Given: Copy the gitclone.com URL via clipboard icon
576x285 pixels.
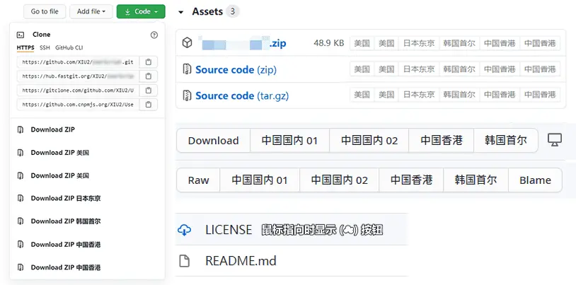Looking at the screenshot, I should point(148,91).
